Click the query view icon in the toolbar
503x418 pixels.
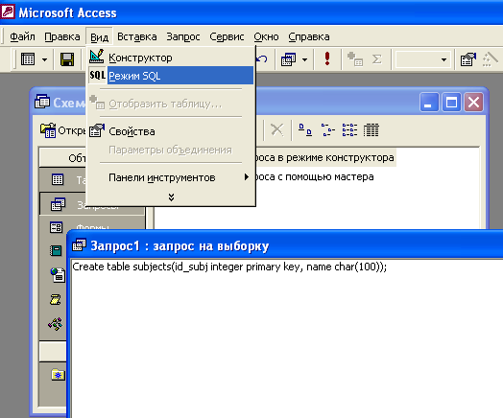(x=28, y=59)
